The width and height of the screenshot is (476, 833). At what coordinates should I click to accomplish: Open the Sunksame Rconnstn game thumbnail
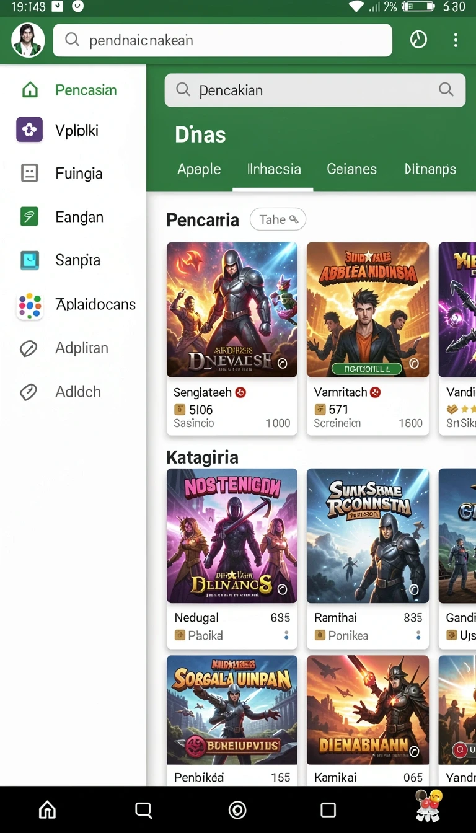click(x=368, y=536)
